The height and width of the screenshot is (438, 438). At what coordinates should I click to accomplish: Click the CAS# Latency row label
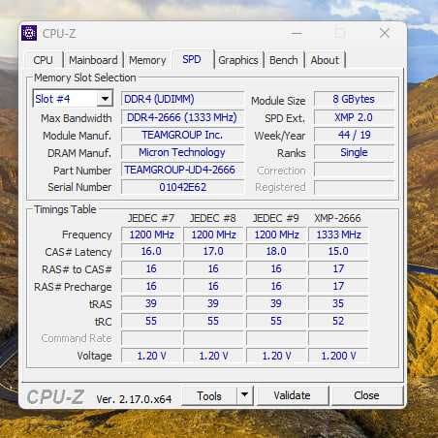78,252
